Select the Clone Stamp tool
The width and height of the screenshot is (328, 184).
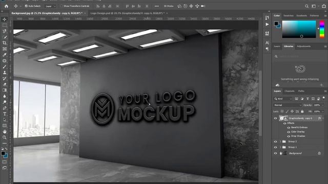click(x=5, y=73)
